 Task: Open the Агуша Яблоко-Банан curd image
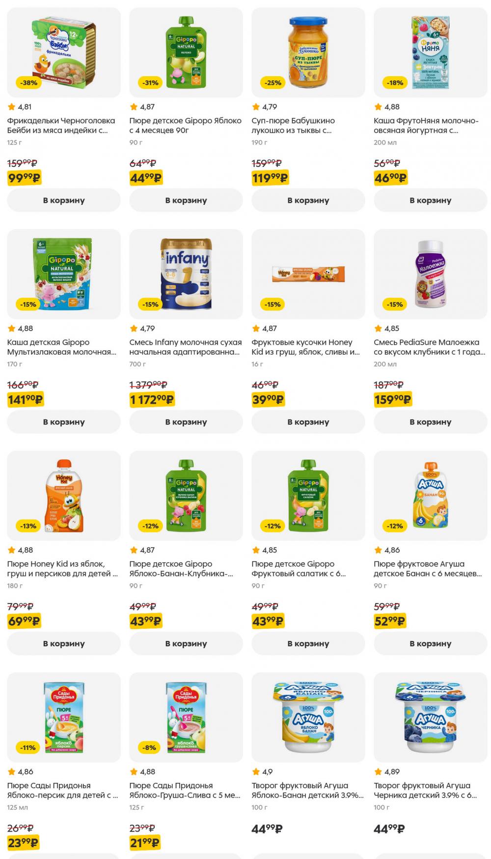point(308,717)
